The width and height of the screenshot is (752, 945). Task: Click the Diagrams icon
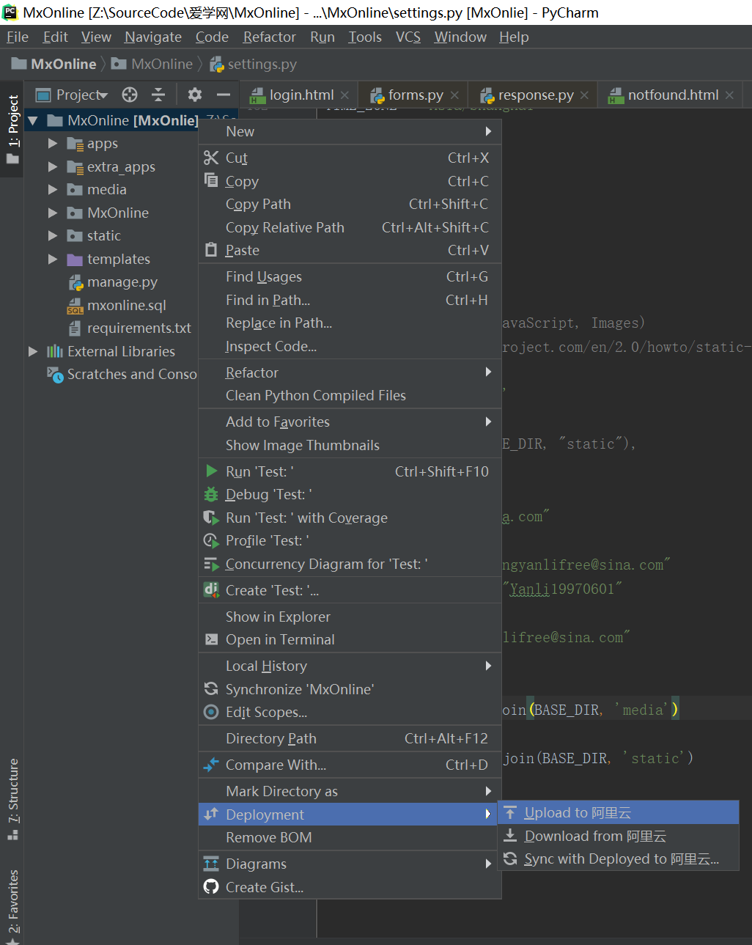[211, 864]
